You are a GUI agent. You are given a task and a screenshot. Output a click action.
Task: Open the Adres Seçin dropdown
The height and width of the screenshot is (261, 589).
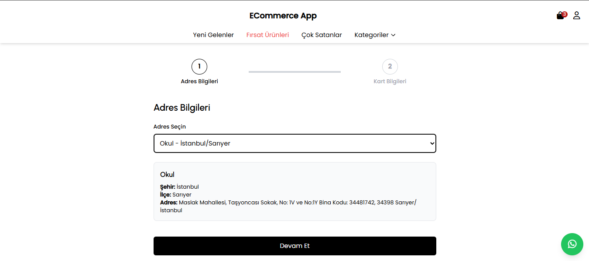294,143
